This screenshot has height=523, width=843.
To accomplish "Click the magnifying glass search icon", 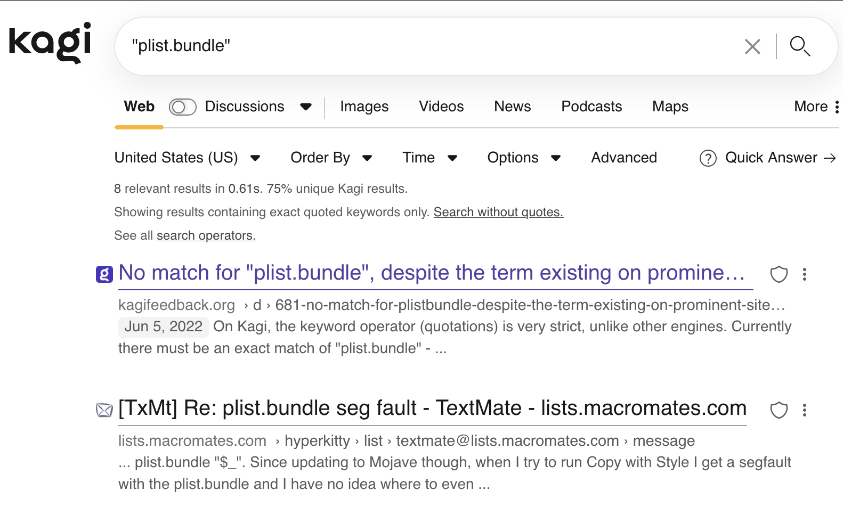I will [x=799, y=46].
